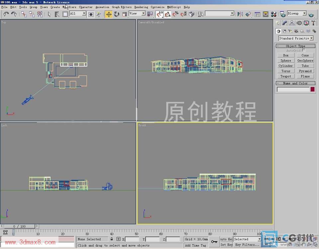Select the Move transform tool
Screen dimensions: 319x249
tap(109, 14)
